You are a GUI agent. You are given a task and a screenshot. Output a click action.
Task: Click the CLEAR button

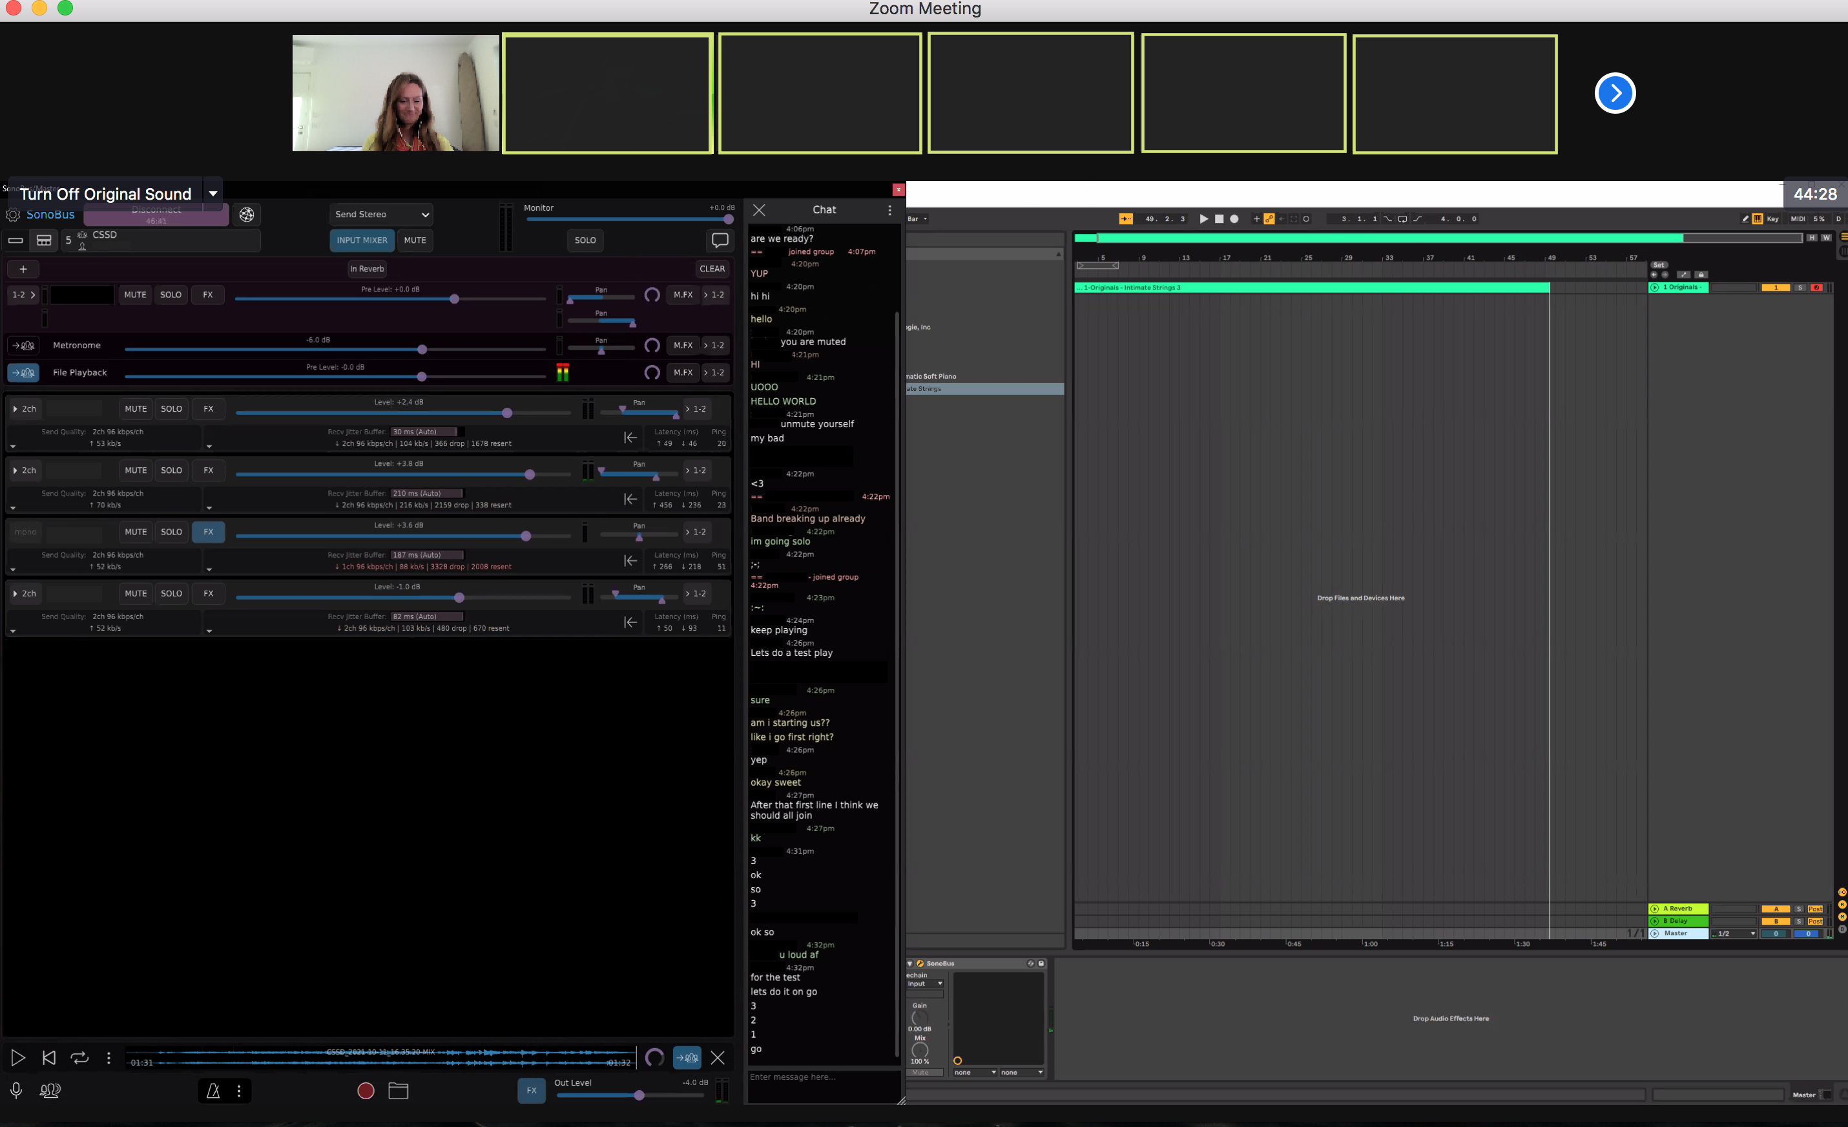coord(711,269)
